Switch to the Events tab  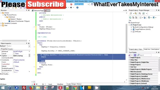pos(10,49)
